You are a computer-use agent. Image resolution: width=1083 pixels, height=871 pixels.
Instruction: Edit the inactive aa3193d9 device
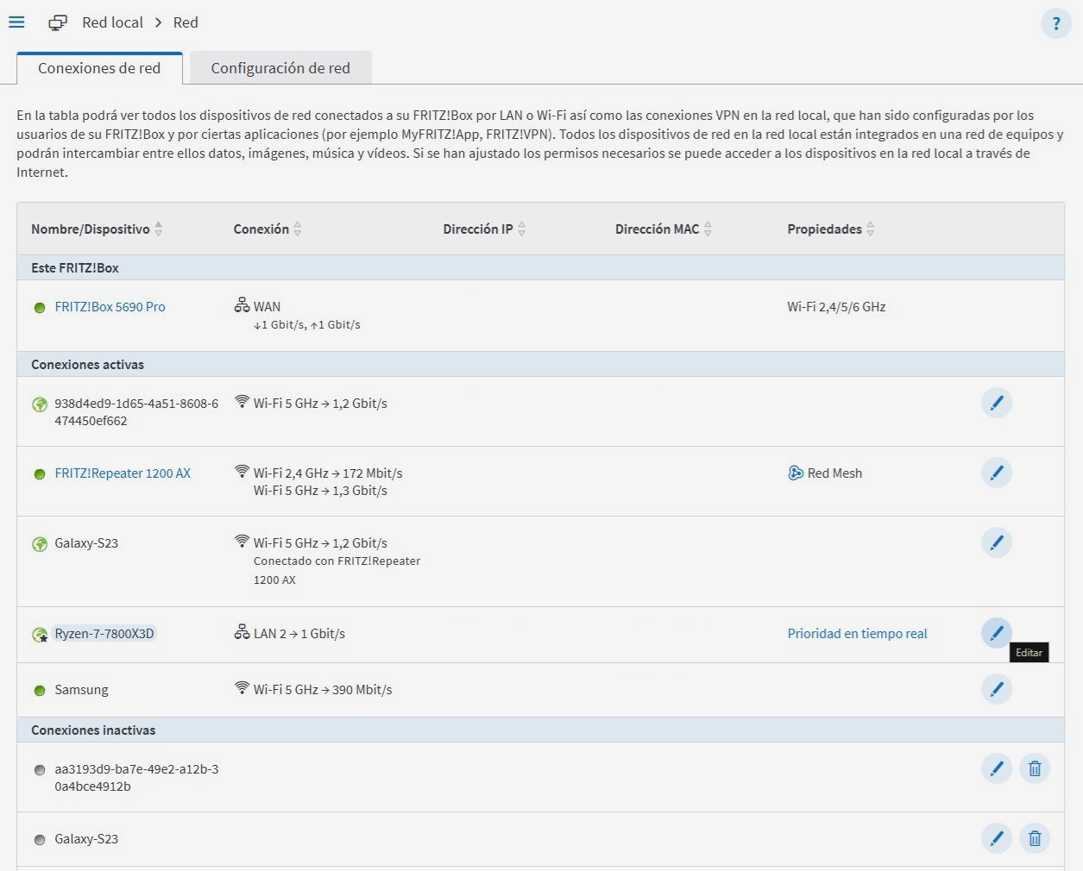(x=996, y=768)
